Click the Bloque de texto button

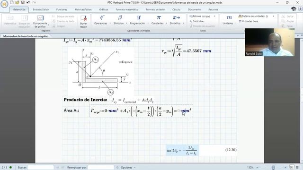(x=63, y=17)
